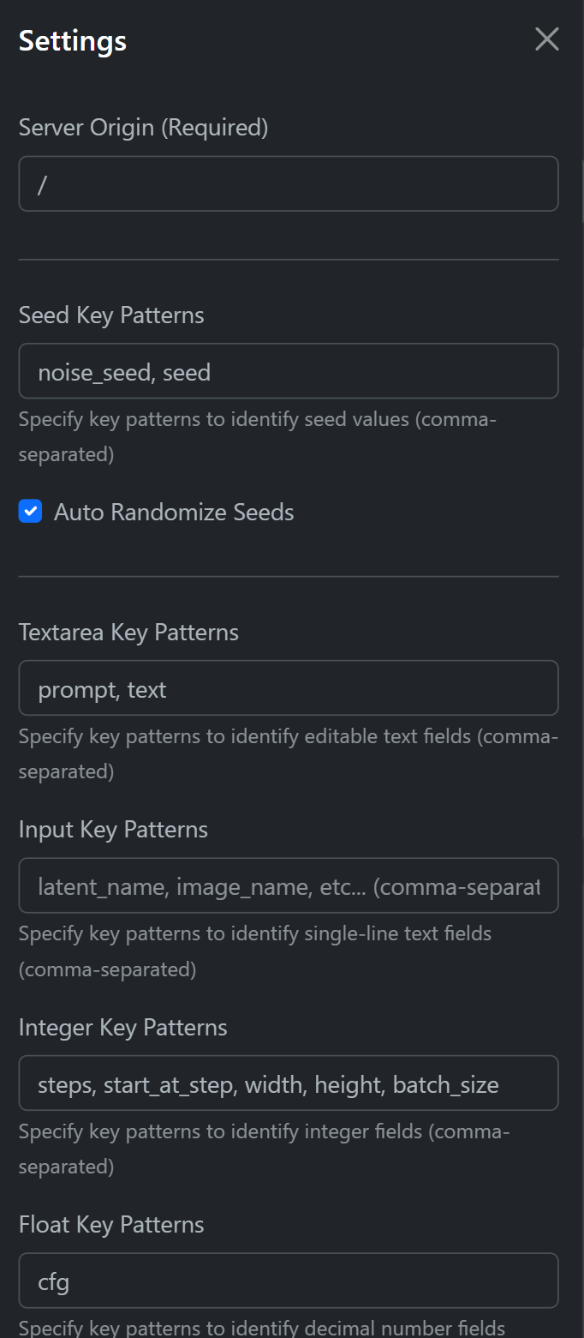The width and height of the screenshot is (584, 1338).
Task: Click the empty Input Key Patterns field
Action: [x=289, y=885]
